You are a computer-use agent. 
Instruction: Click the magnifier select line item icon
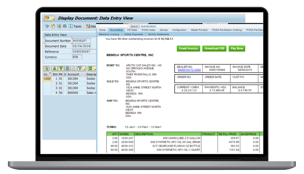59,26
